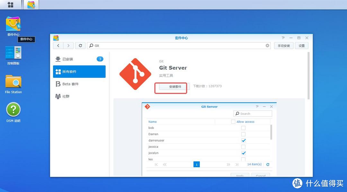Click the vertical scrollbar of package details
The height and width of the screenshot is (192, 347).
click(308, 76)
